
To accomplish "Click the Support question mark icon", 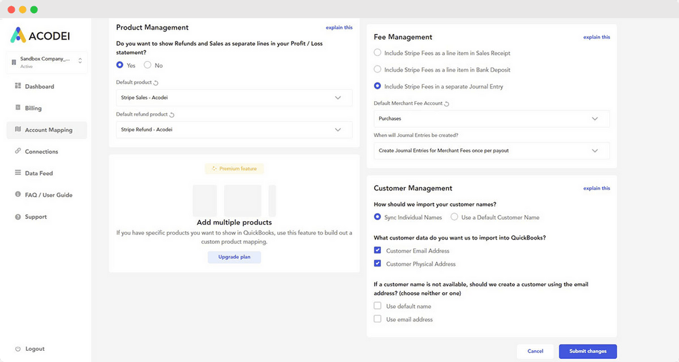I will tap(18, 217).
